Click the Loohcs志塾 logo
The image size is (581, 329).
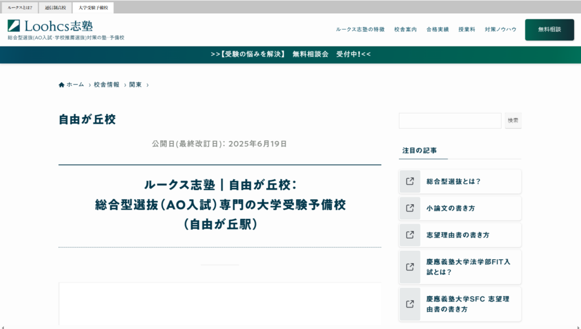[50, 26]
